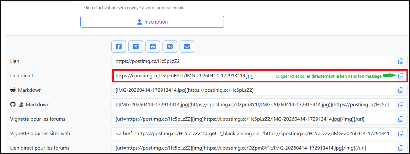Copy the Lien direct URL
410x154 pixels.
[x=401, y=76]
